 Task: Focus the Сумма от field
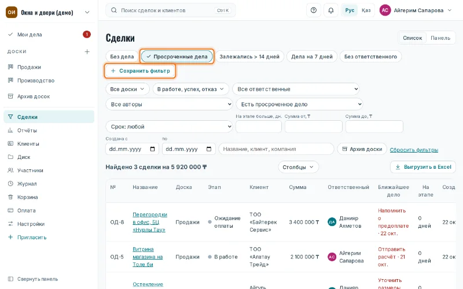tap(313, 127)
